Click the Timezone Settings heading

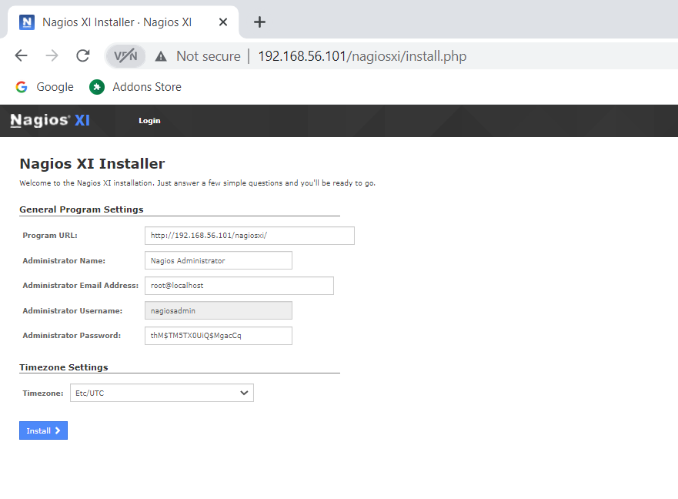(x=64, y=367)
